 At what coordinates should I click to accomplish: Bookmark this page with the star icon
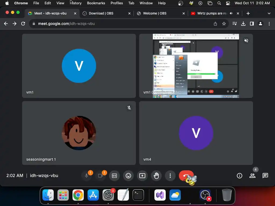[224, 24]
